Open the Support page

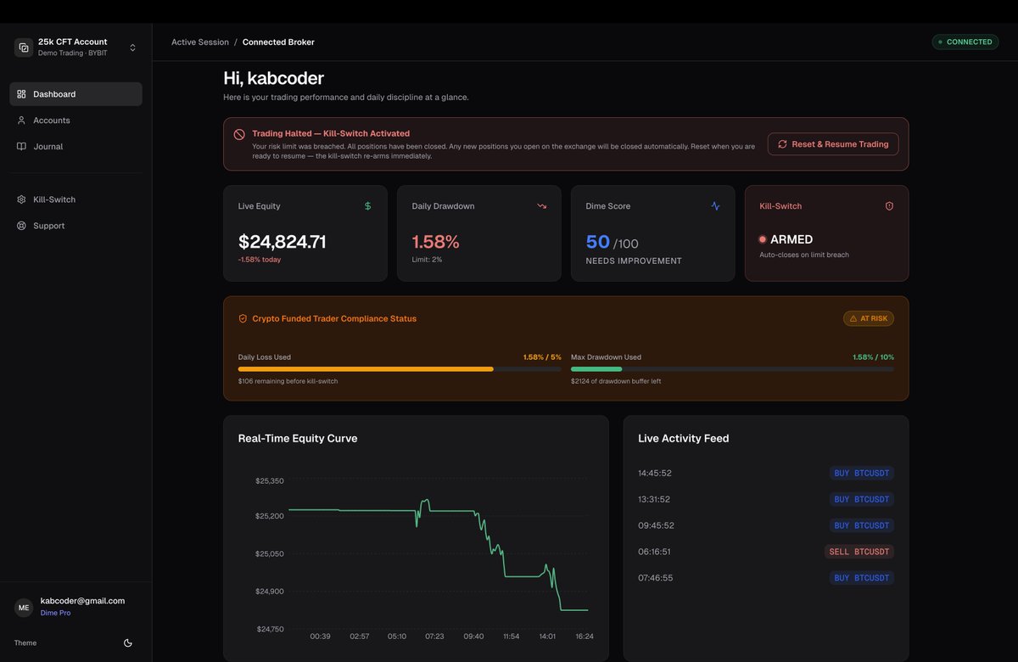76,226
